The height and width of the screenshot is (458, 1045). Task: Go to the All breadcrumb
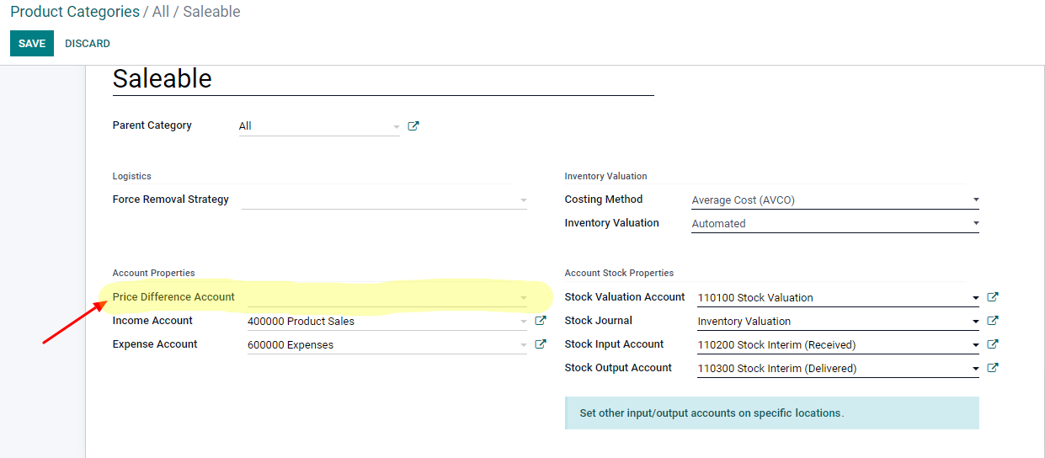pyautogui.click(x=161, y=12)
